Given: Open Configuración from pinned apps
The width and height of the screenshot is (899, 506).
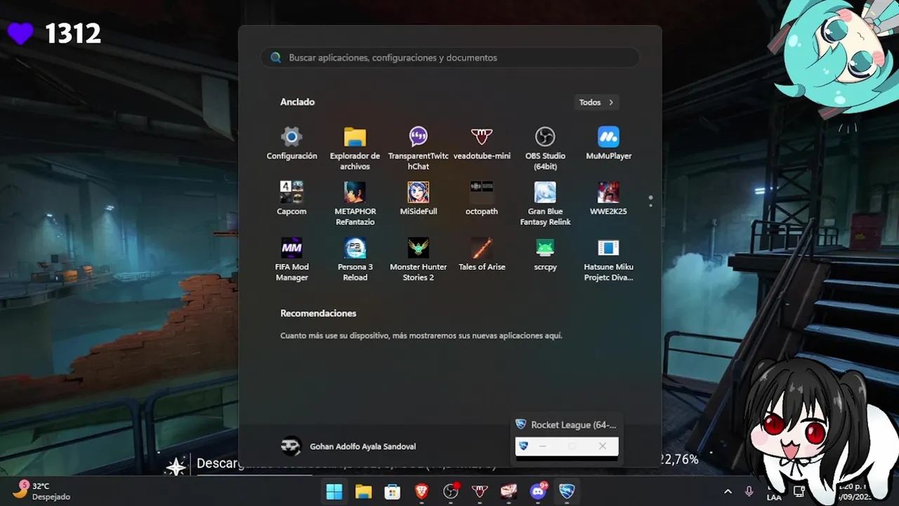Looking at the screenshot, I should (x=291, y=143).
